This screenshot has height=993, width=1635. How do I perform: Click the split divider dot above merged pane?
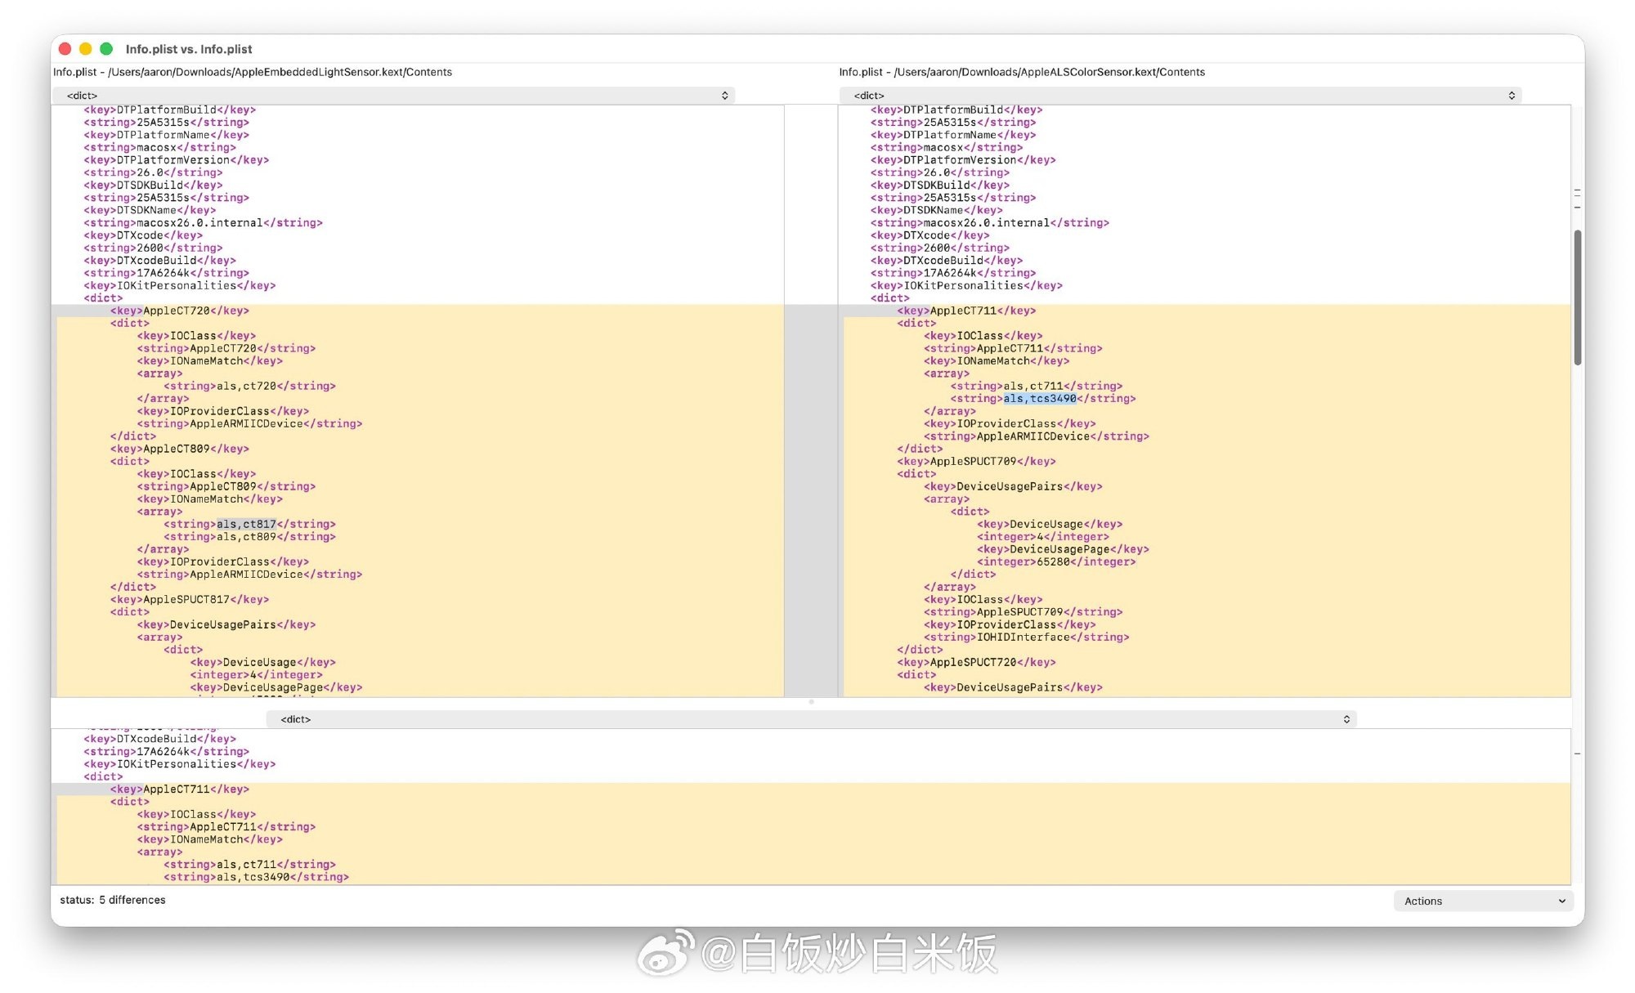point(811,702)
